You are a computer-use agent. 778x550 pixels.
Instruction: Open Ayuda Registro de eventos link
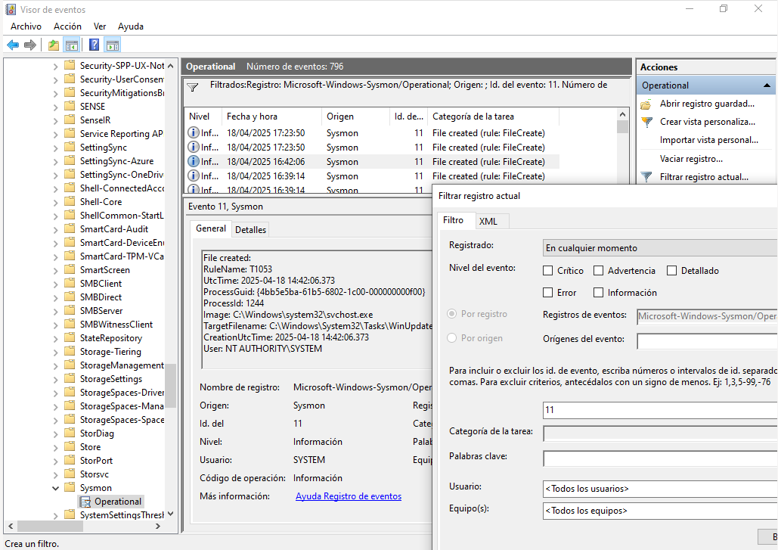coord(349,496)
